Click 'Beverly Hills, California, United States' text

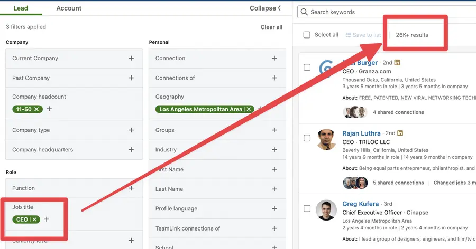click(x=385, y=150)
